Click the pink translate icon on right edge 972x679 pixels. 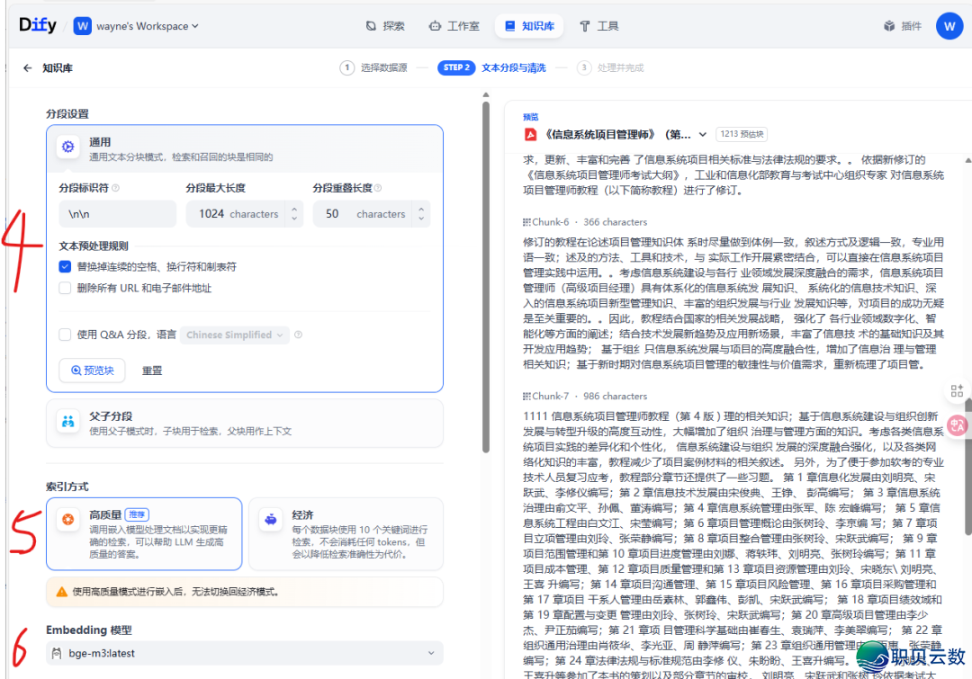click(x=957, y=424)
